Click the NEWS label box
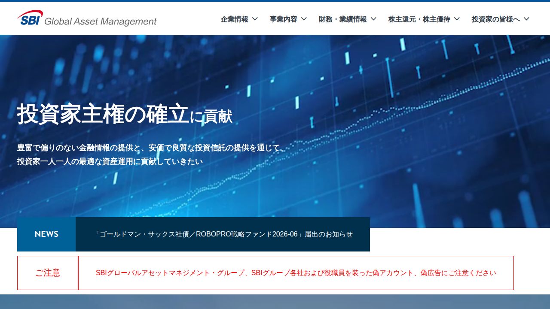550x309 pixels. pyautogui.click(x=46, y=234)
